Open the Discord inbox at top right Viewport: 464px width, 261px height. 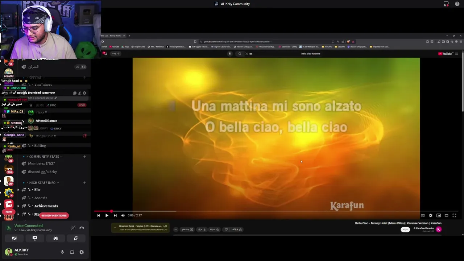446,4
